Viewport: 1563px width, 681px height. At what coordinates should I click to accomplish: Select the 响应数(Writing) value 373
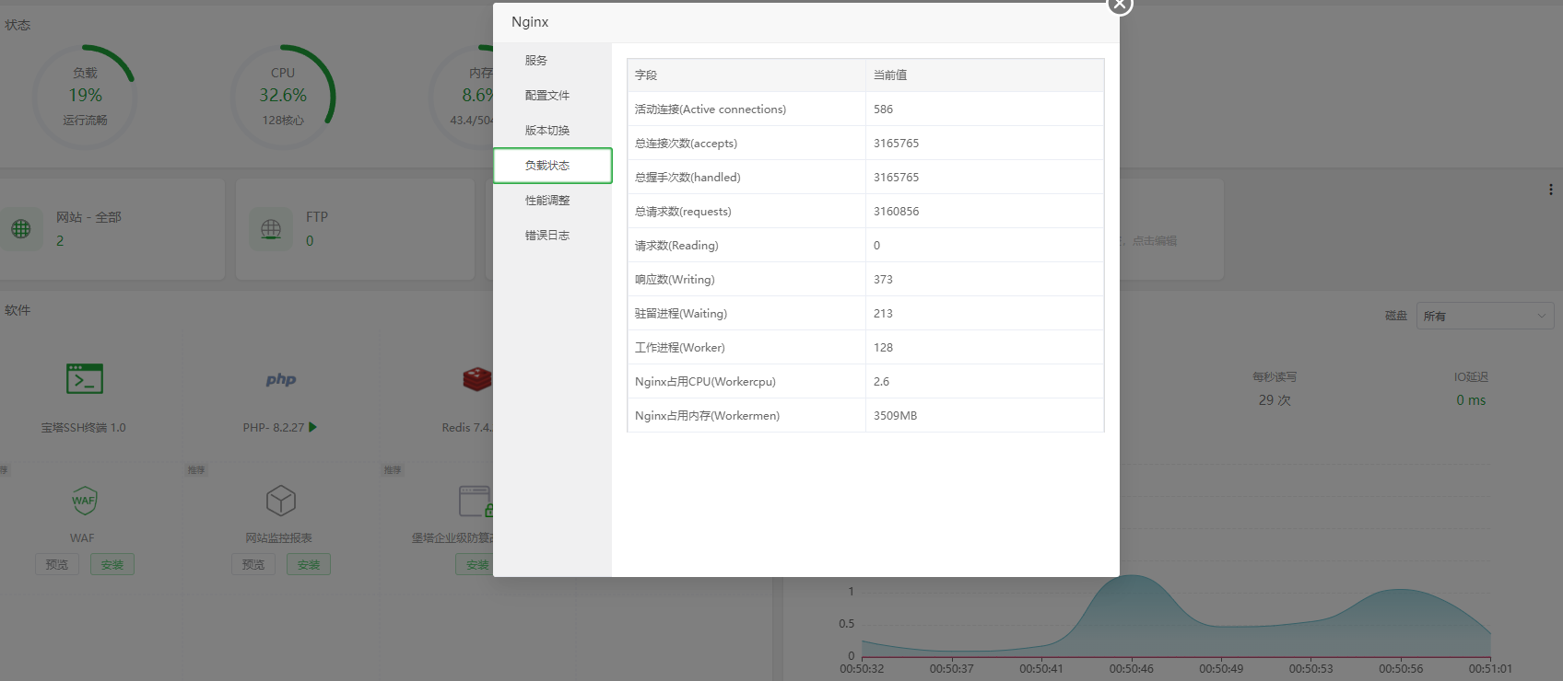(x=883, y=280)
